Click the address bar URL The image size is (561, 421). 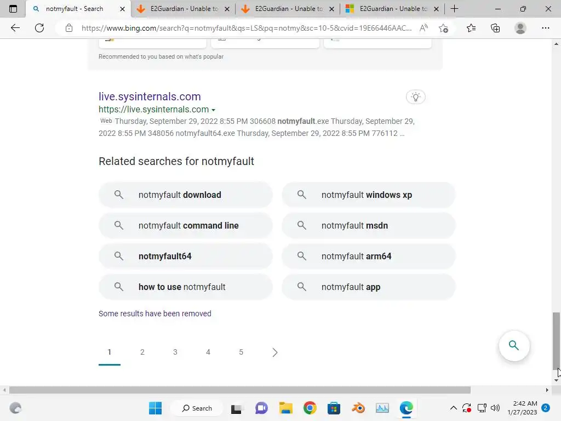pos(247,28)
